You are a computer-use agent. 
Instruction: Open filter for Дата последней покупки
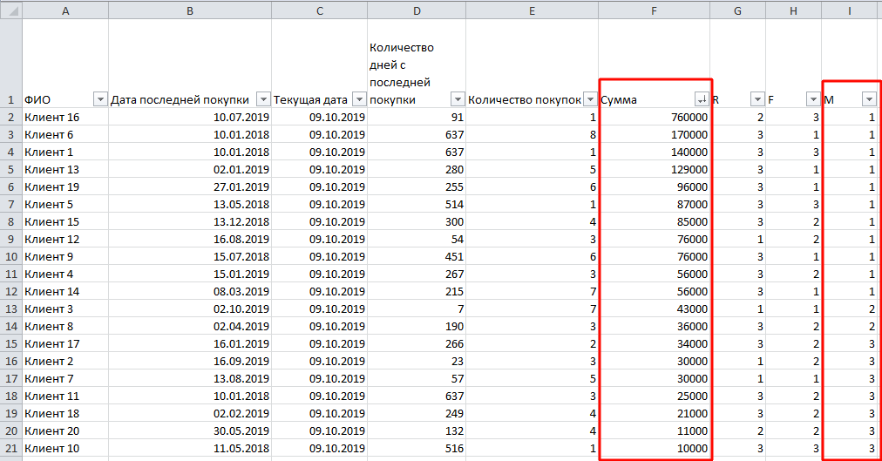tap(263, 99)
